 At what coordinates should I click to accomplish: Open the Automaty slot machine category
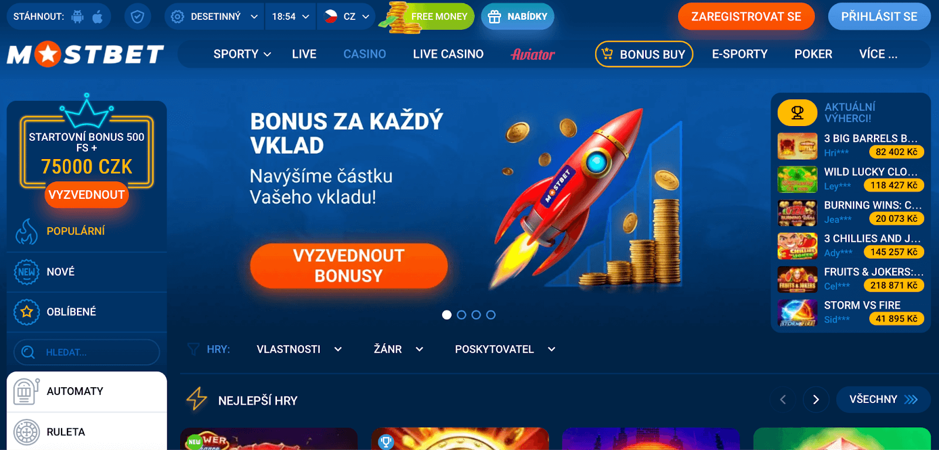(x=87, y=391)
